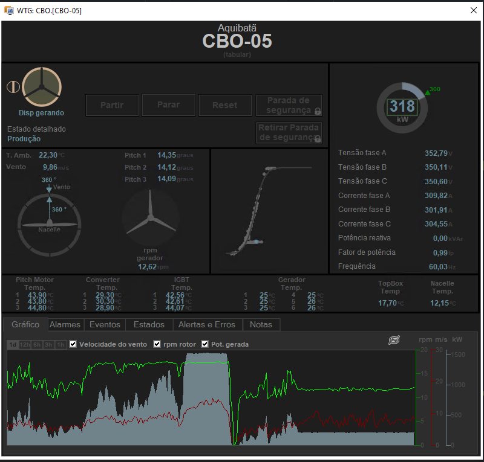Close the WTG CBO-05 window
Screen dimensions: 484x462
(474, 10)
